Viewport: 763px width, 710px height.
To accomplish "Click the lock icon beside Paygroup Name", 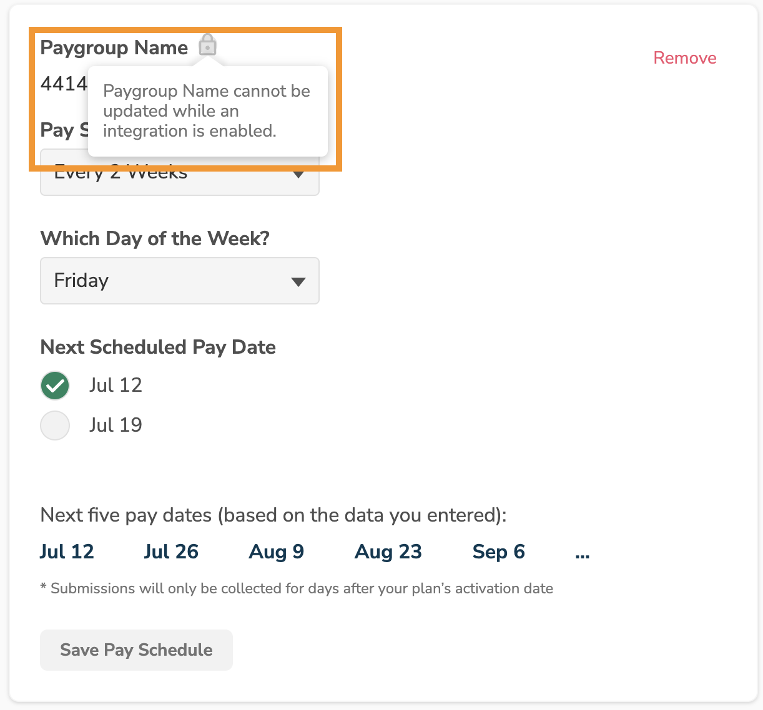I will [x=207, y=45].
